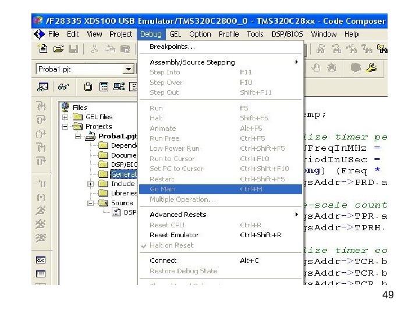419x314 pixels.
Task: Open the Help menu
Action: click(x=351, y=34)
